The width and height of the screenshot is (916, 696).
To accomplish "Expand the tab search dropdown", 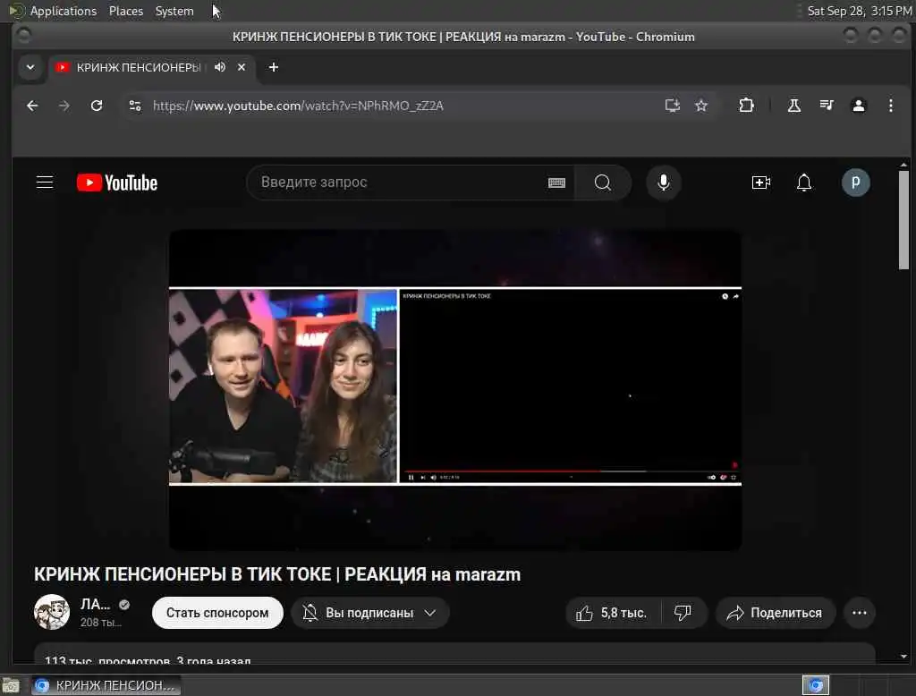I will 30,67.
